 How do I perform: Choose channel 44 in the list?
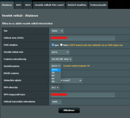(56, 78)
